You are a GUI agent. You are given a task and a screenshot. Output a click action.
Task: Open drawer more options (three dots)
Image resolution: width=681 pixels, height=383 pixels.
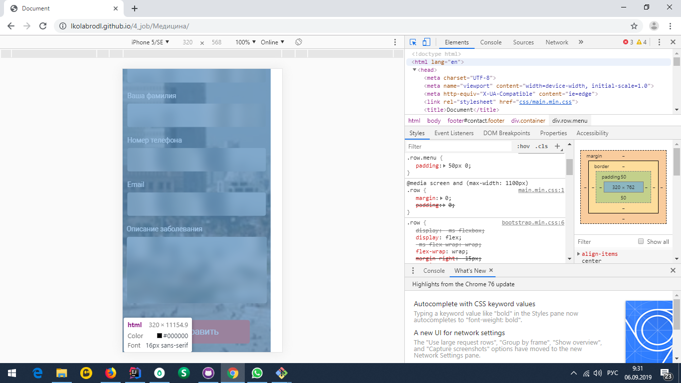413,271
